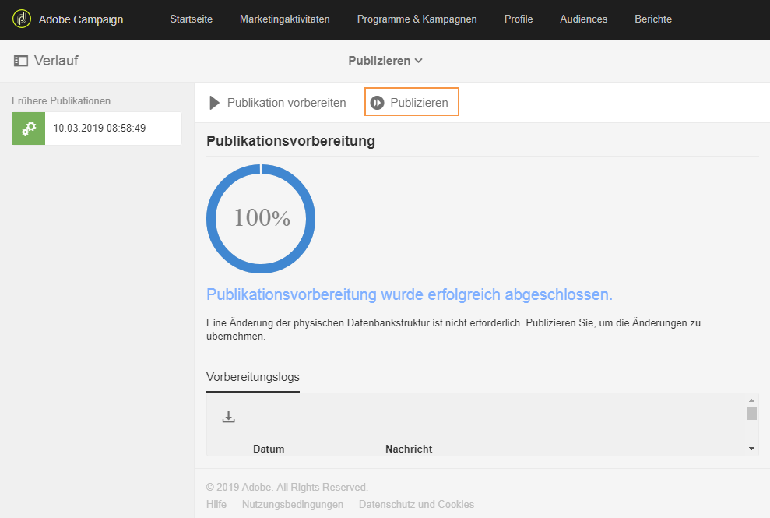Click the Frühere Publikationen label
This screenshot has width=770, height=518.
[61, 100]
